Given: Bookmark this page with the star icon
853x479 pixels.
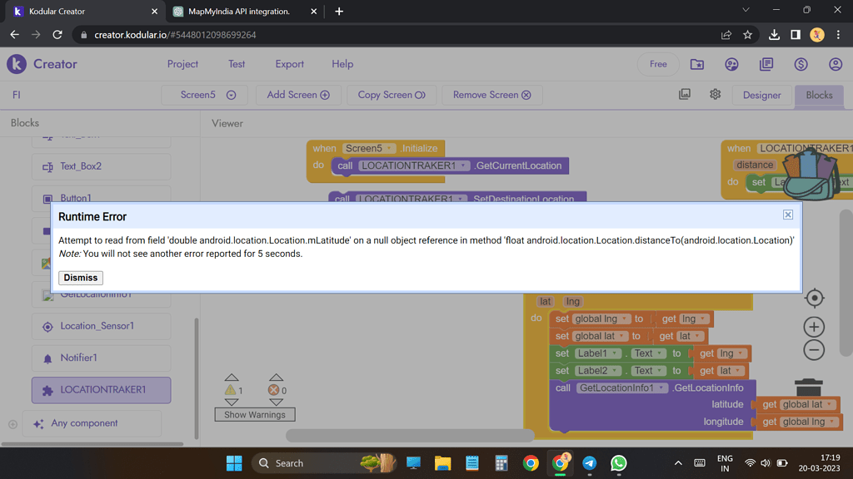Looking at the screenshot, I should tap(747, 35).
